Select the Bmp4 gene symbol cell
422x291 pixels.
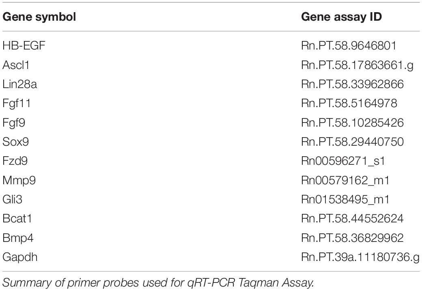pyautogui.click(x=18, y=238)
